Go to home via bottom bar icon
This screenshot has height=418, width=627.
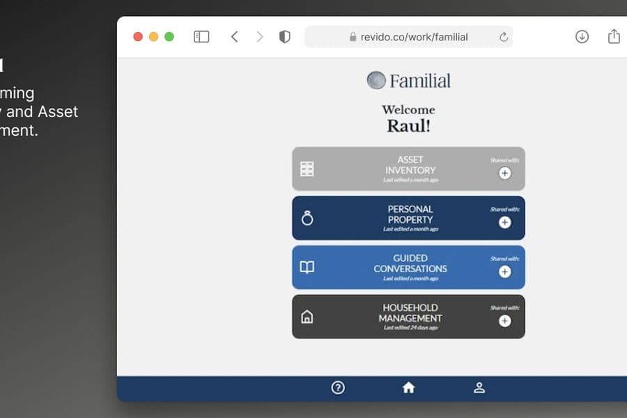pos(408,387)
